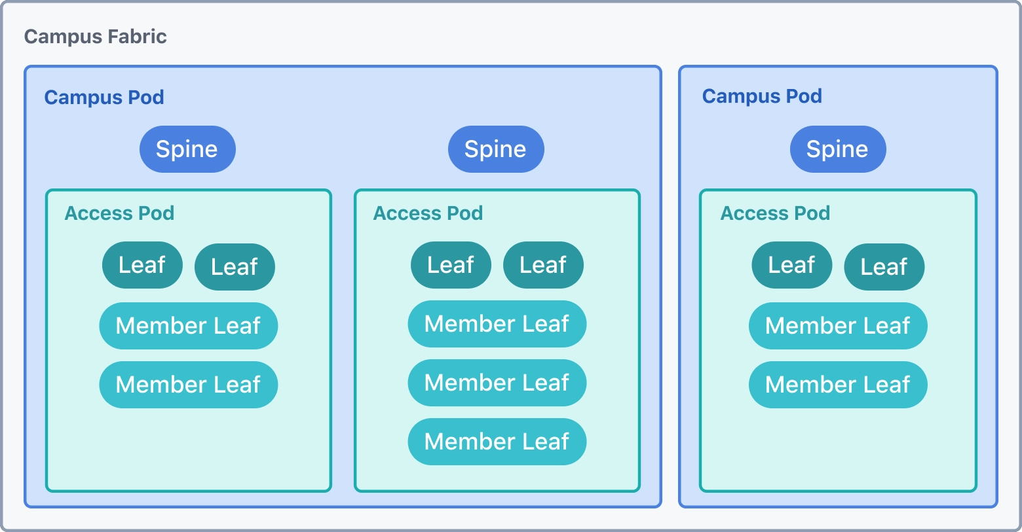Click second Leaf in middle Access Pod

coord(543,265)
